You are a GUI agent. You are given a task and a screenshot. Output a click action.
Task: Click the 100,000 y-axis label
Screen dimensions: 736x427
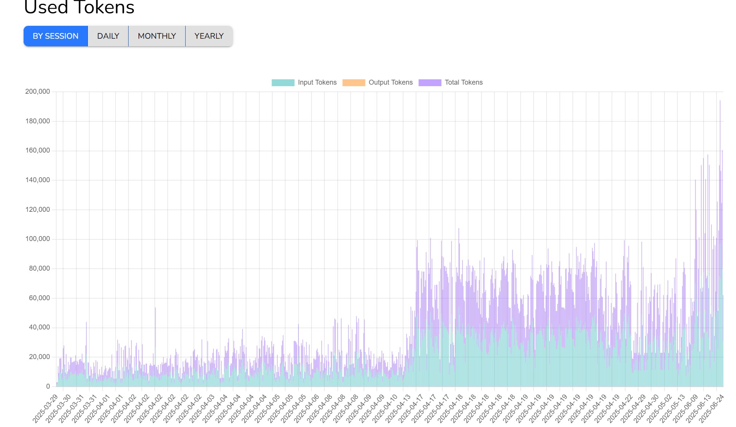tap(37, 239)
